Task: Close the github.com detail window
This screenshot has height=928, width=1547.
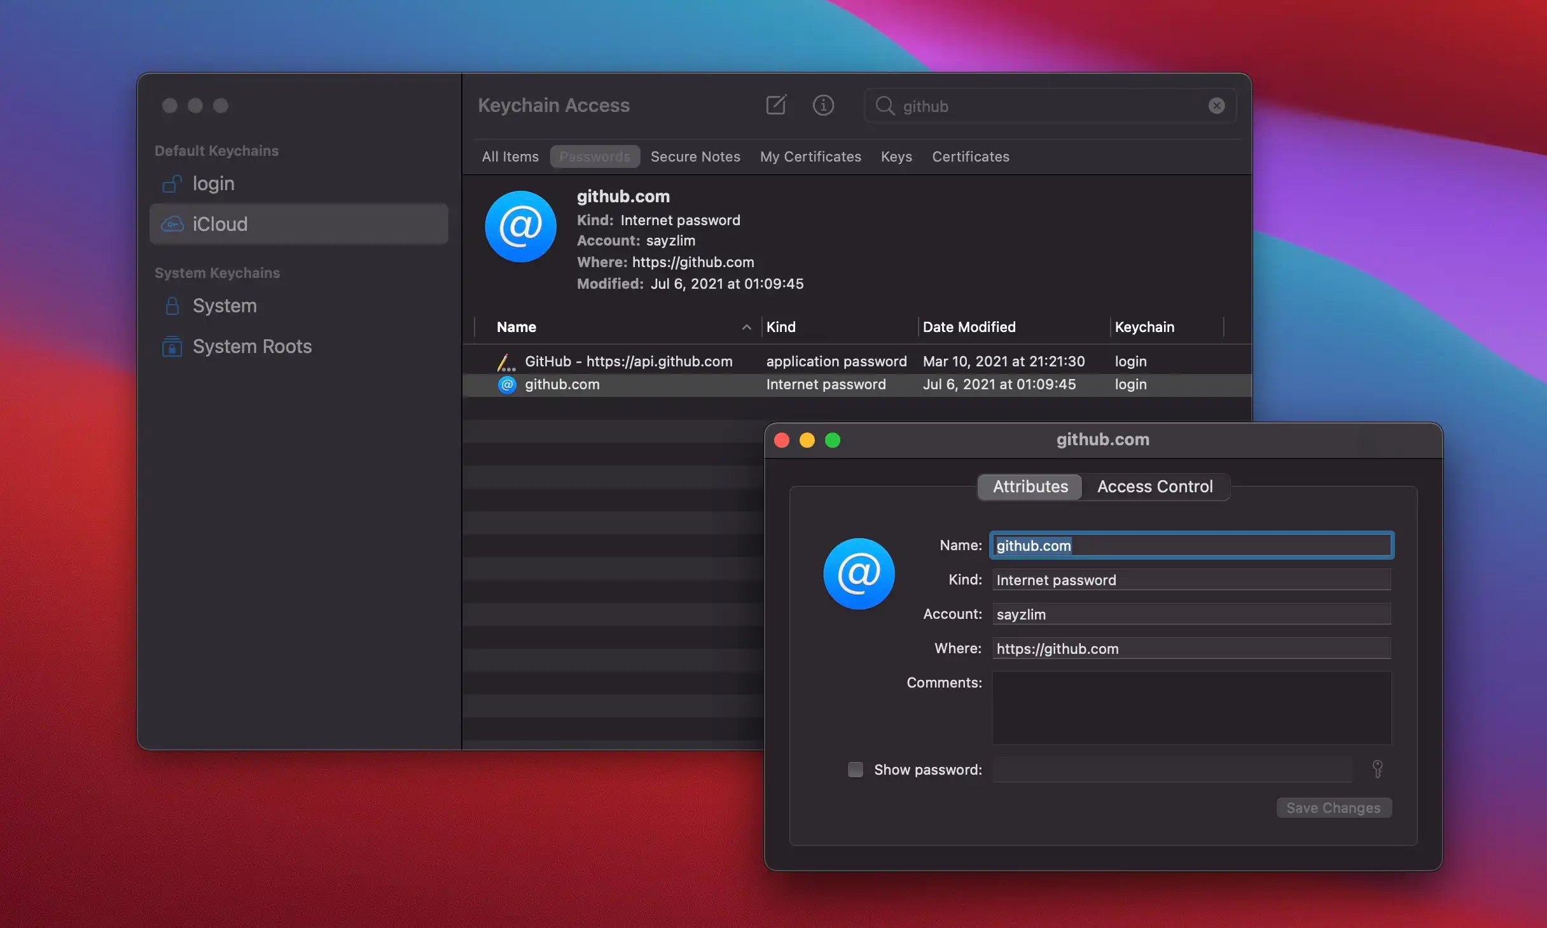Action: (782, 440)
